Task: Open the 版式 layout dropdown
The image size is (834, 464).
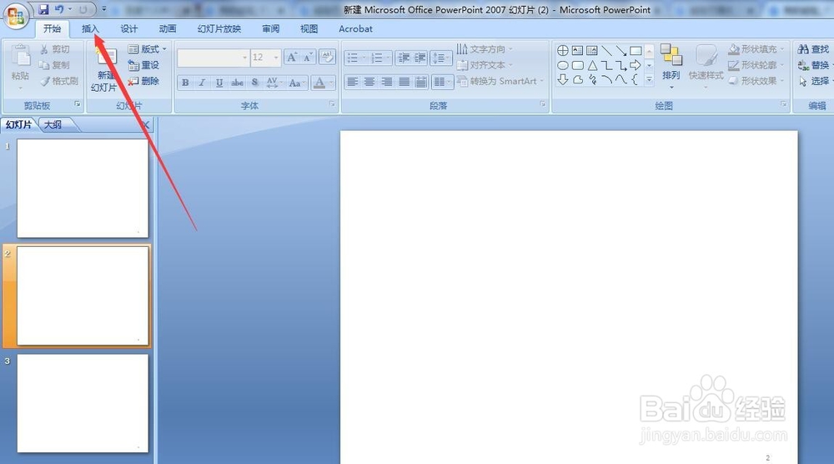Action: [148, 49]
